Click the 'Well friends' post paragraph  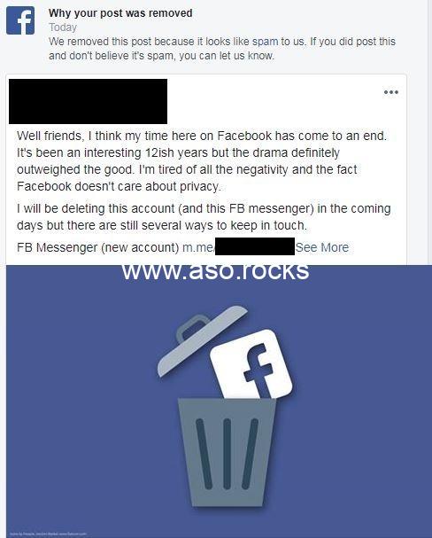click(202, 161)
